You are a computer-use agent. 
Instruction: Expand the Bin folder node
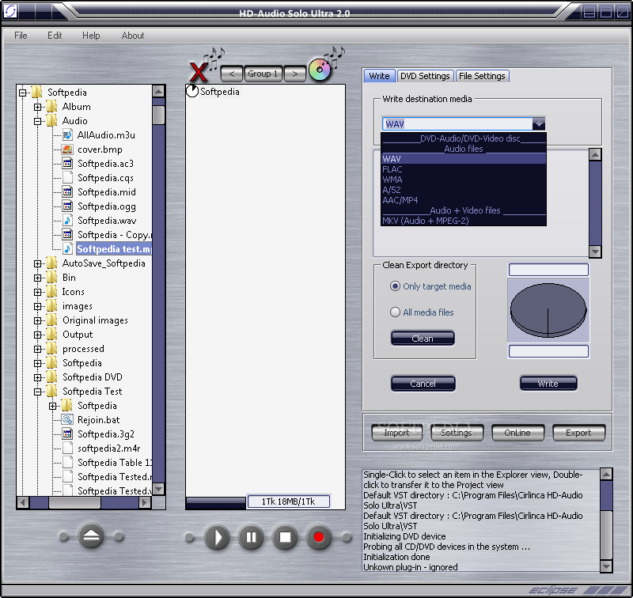(37, 278)
